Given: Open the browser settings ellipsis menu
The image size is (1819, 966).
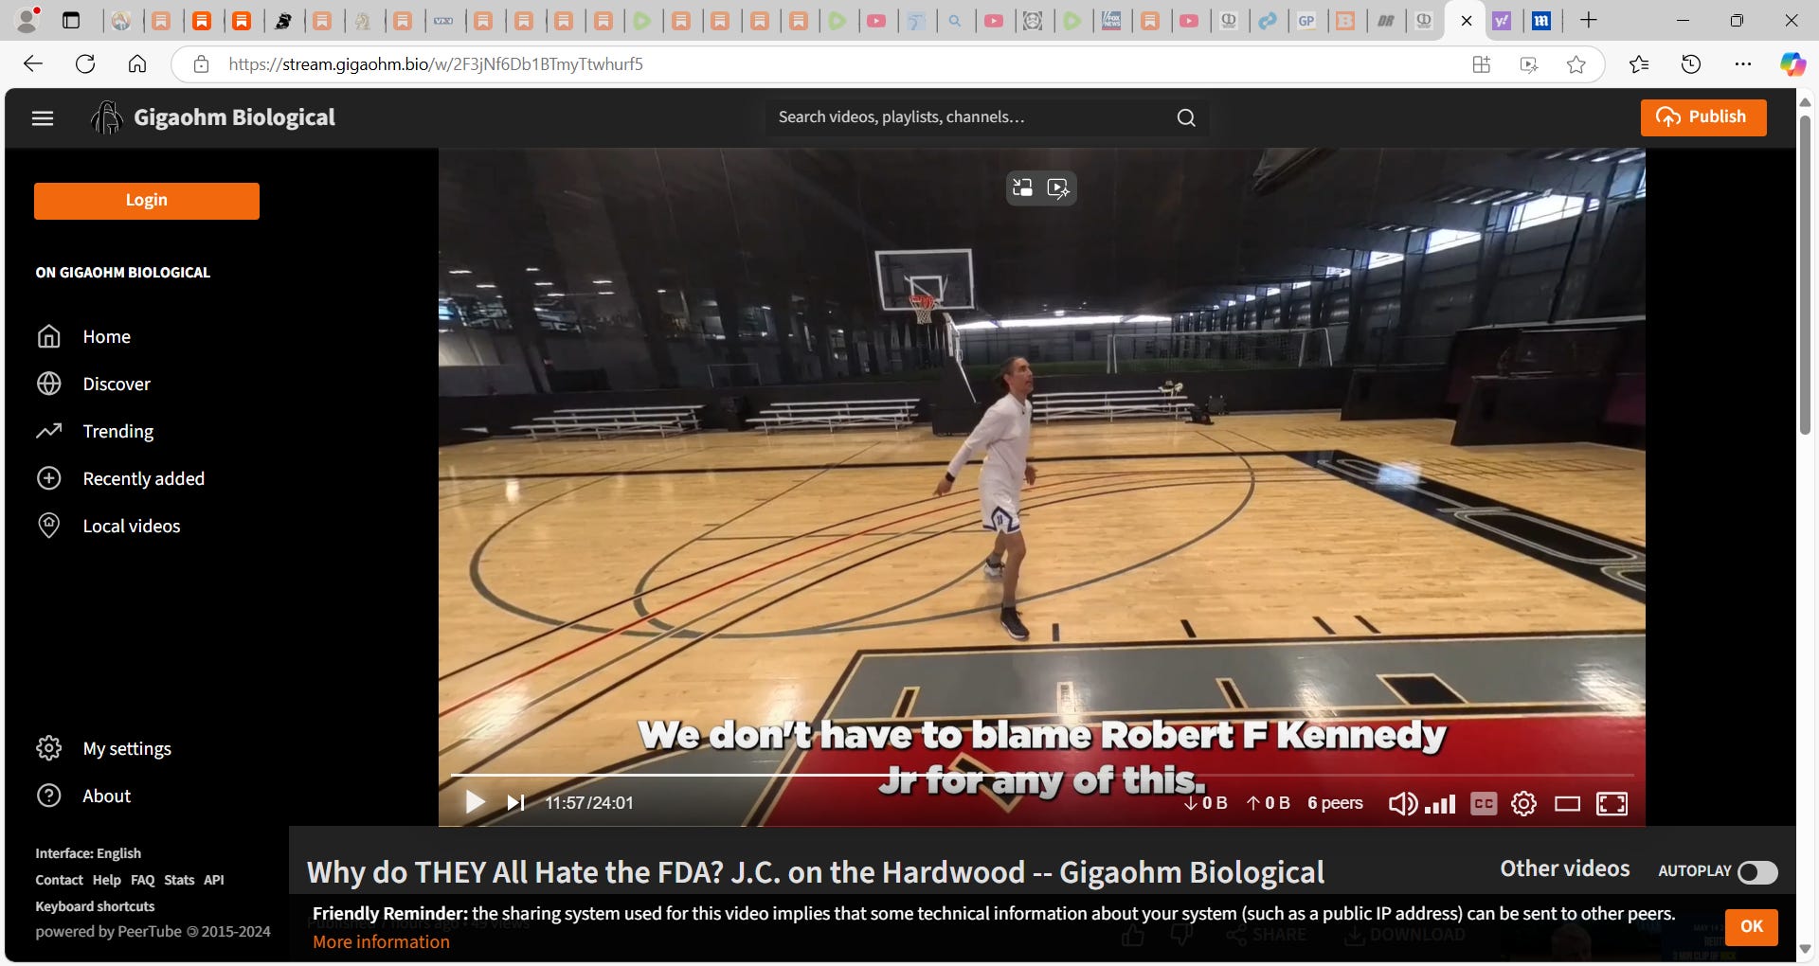Looking at the screenshot, I should point(1743,64).
